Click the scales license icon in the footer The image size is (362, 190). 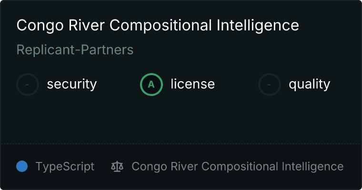pyautogui.click(x=117, y=166)
